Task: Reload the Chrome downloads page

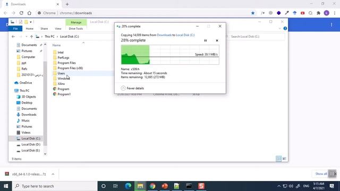Action: (21, 13)
